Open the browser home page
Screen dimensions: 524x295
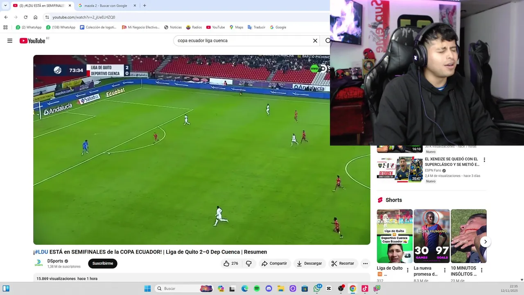(x=35, y=17)
